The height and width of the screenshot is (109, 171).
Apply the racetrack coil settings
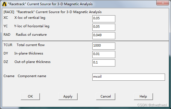(x=68, y=96)
